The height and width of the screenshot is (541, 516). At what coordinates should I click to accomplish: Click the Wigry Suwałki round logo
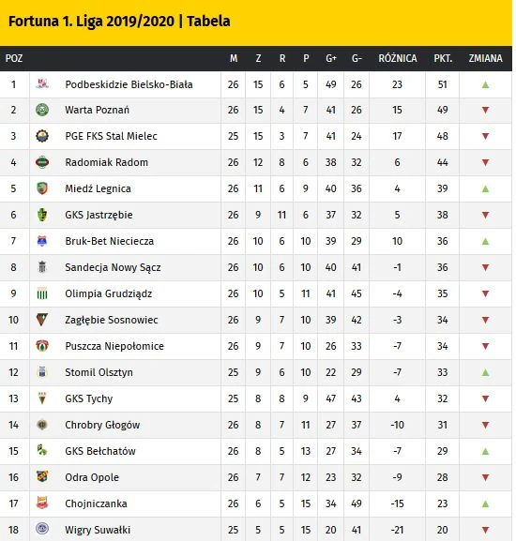42,529
